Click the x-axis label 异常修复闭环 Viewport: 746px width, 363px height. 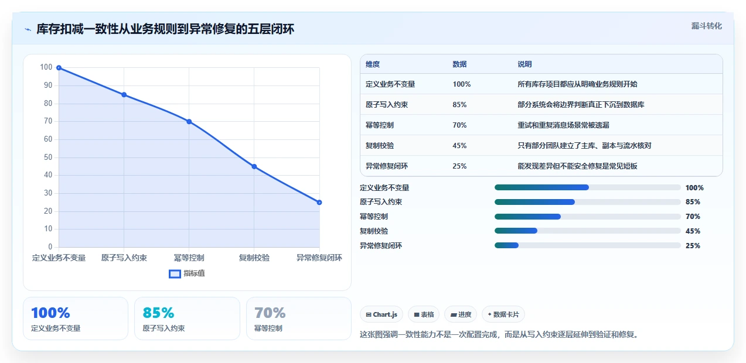pos(319,258)
